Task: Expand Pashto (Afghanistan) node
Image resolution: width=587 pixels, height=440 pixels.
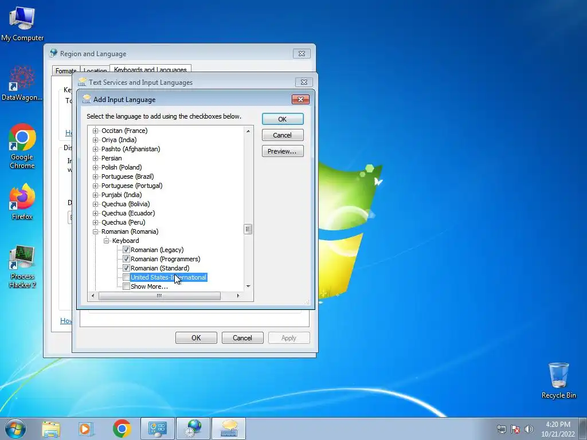Action: tap(96, 149)
